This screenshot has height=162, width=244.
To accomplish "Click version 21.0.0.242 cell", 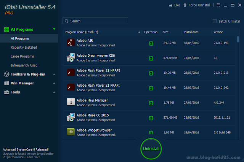I will tap(221, 88).
